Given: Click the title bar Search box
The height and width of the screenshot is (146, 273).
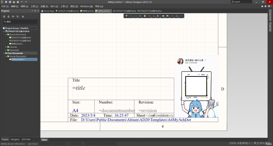Looking at the screenshot, I should [242, 2].
